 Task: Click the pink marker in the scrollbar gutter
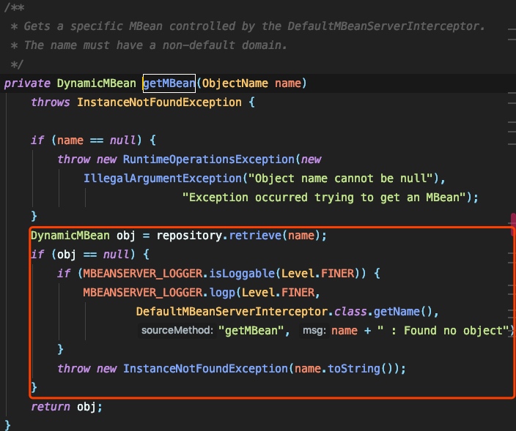click(x=513, y=225)
